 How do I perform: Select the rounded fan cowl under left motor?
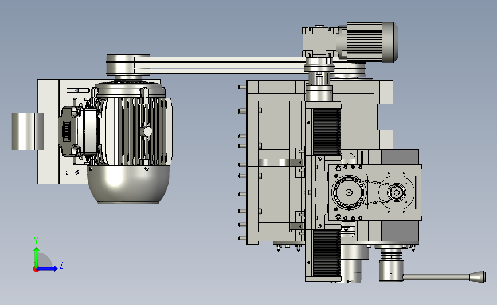128,185
